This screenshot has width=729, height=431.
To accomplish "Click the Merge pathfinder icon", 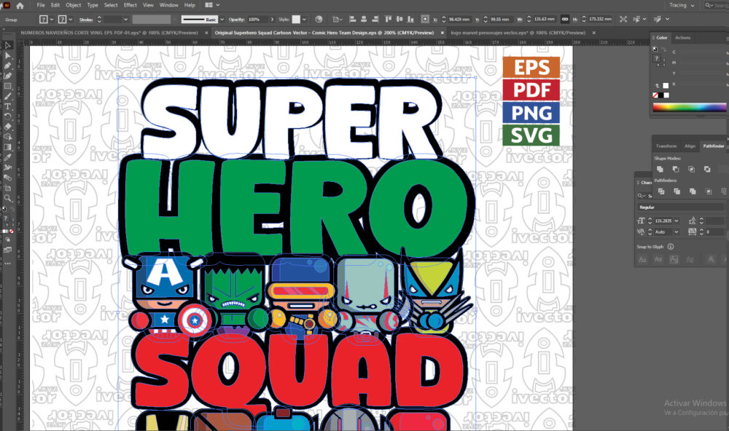I will 693,191.
